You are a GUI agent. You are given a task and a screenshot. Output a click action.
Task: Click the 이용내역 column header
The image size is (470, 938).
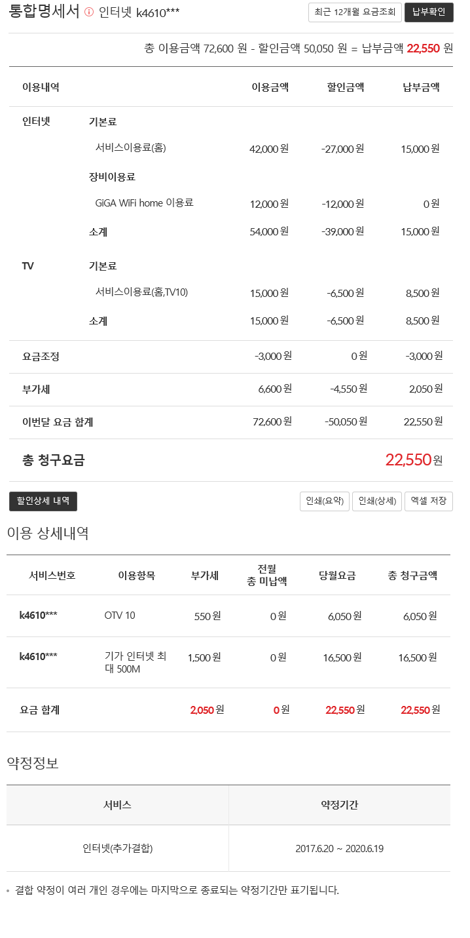pos(41,87)
